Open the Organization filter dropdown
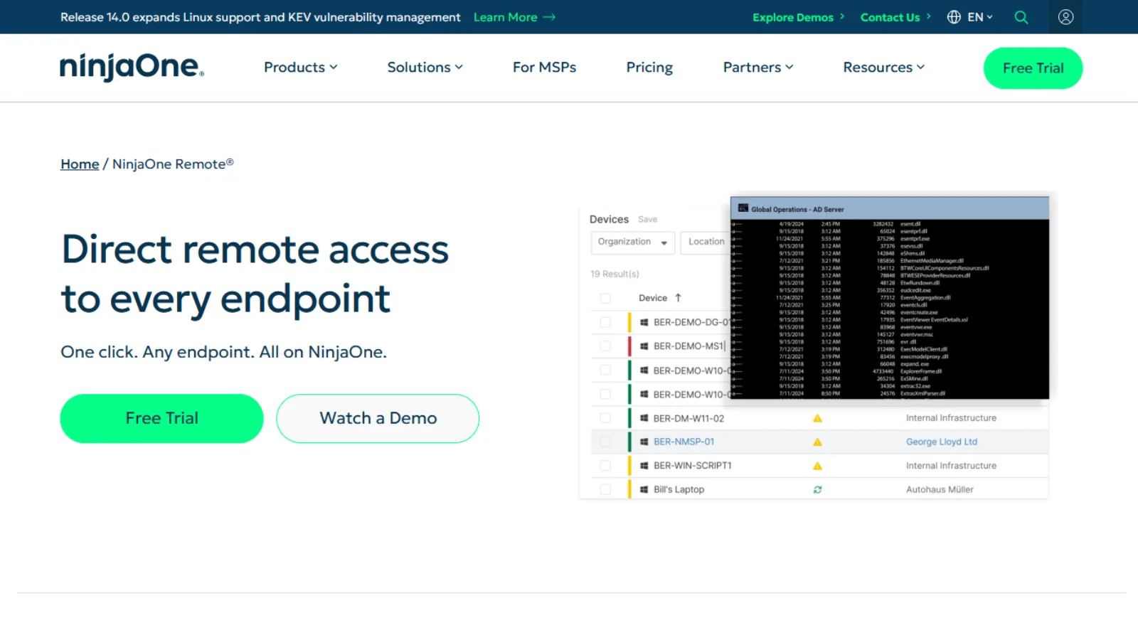This screenshot has width=1138, height=640. coord(632,242)
